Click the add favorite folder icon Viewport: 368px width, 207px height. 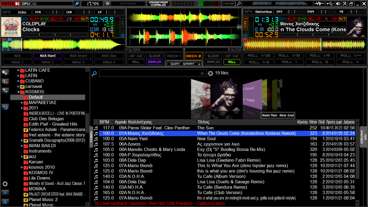[6, 73]
